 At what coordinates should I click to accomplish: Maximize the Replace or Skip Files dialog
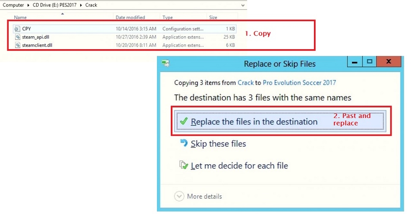coord(370,62)
